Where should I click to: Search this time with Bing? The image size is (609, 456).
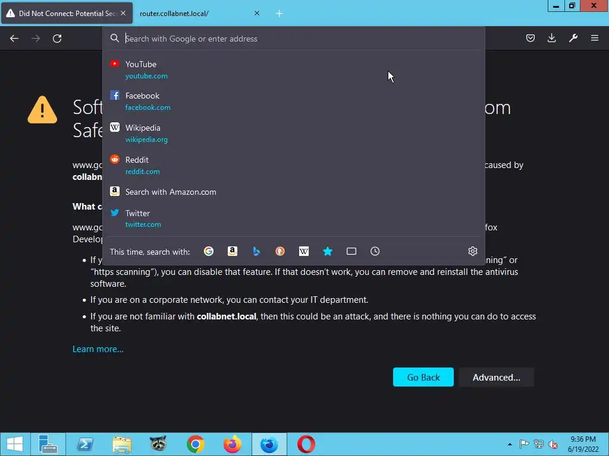click(256, 251)
